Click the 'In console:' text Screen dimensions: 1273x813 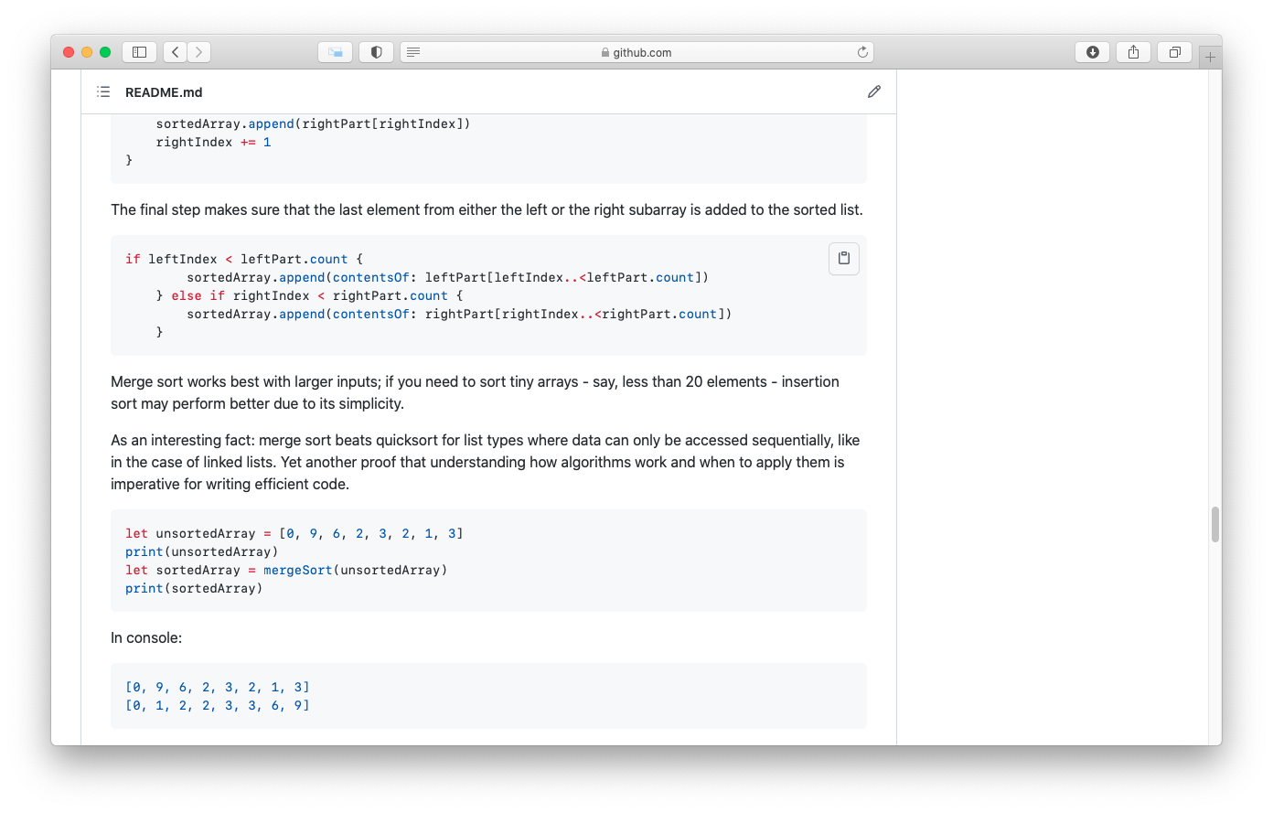tap(146, 637)
